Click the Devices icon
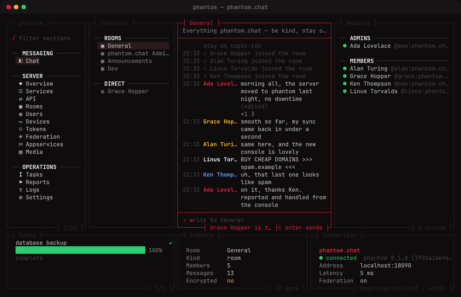Screen dimensions: 461x297 [x=20, y=122]
